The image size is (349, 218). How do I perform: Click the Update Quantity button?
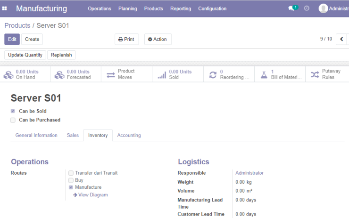(x=25, y=55)
